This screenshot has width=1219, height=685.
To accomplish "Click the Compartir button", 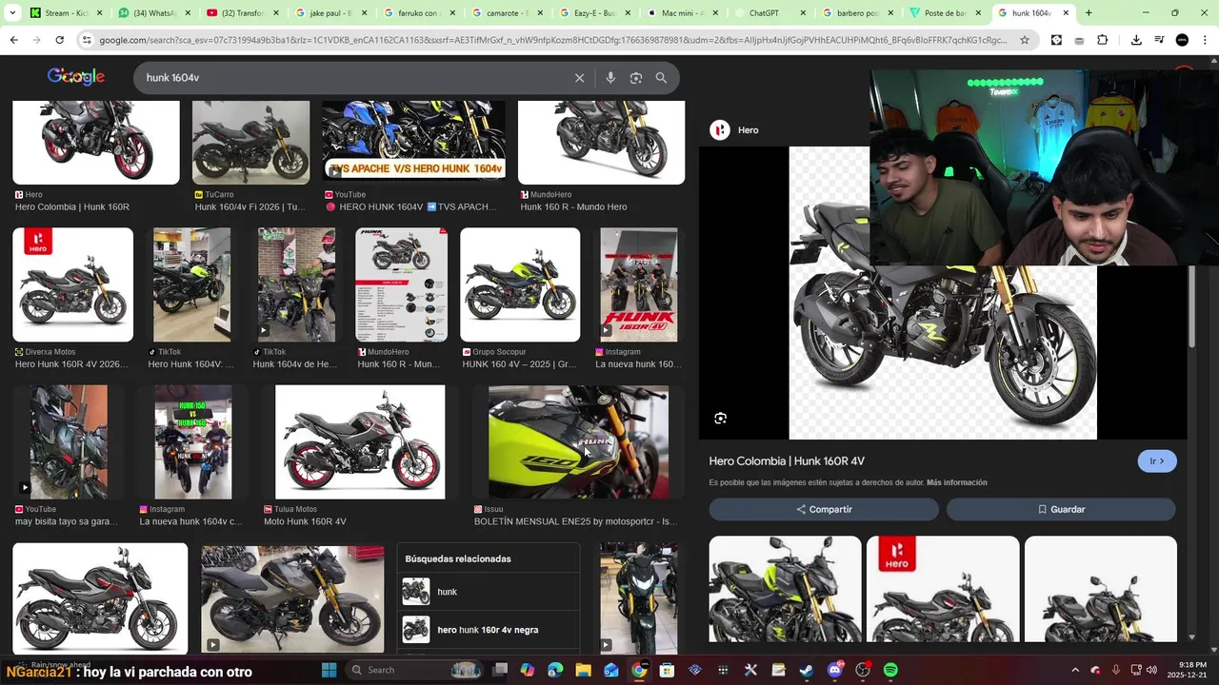I will pyautogui.click(x=824, y=509).
